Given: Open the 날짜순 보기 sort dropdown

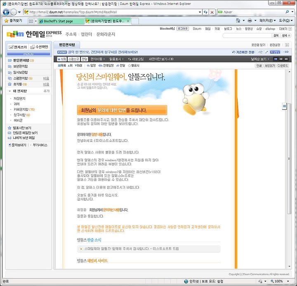Looking at the screenshot, I should (260, 59).
